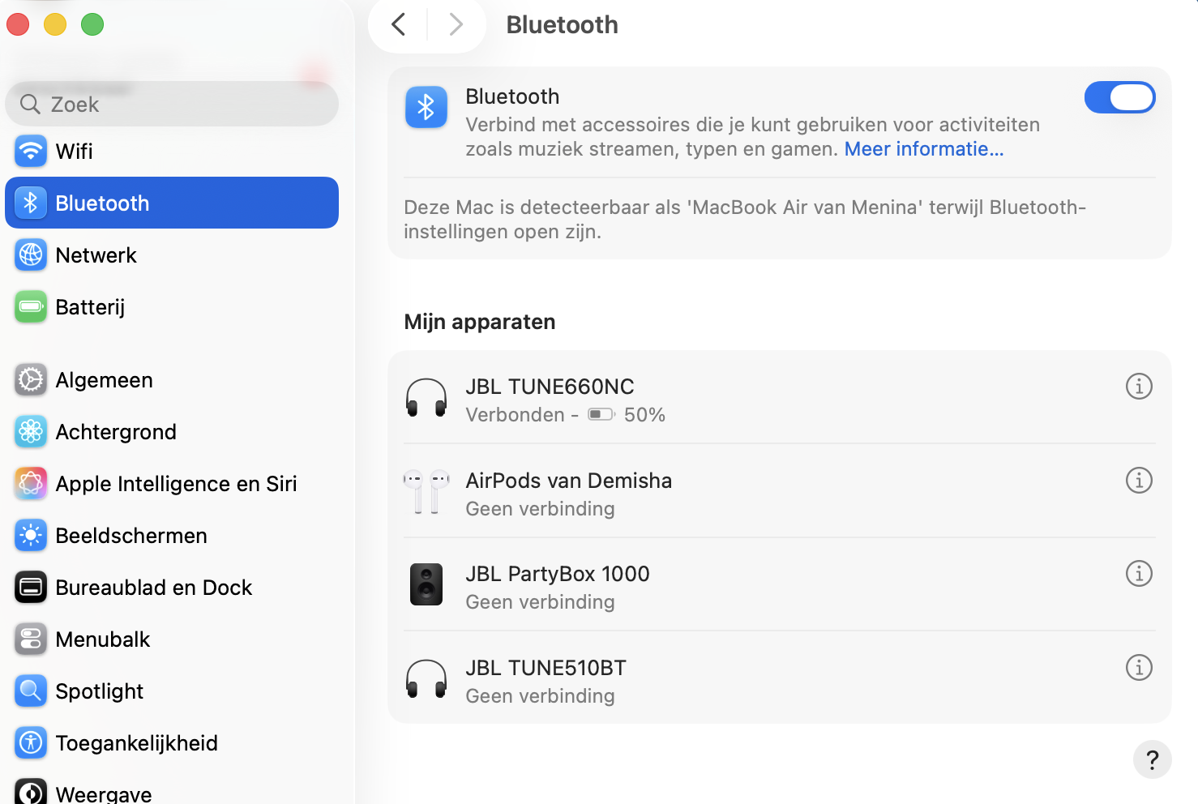
Task: Click the help question mark button
Action: (1152, 759)
